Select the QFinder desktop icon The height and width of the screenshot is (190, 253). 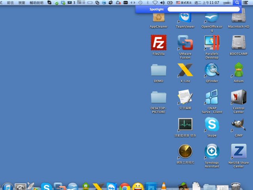[212, 70]
